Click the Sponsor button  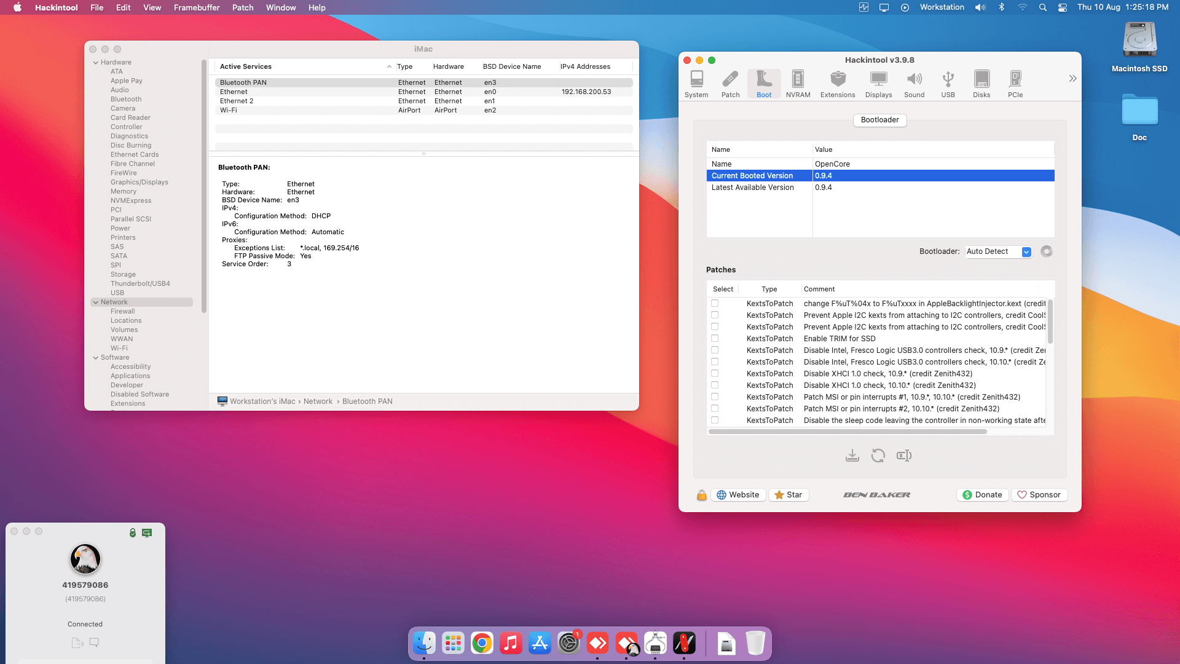click(x=1039, y=495)
